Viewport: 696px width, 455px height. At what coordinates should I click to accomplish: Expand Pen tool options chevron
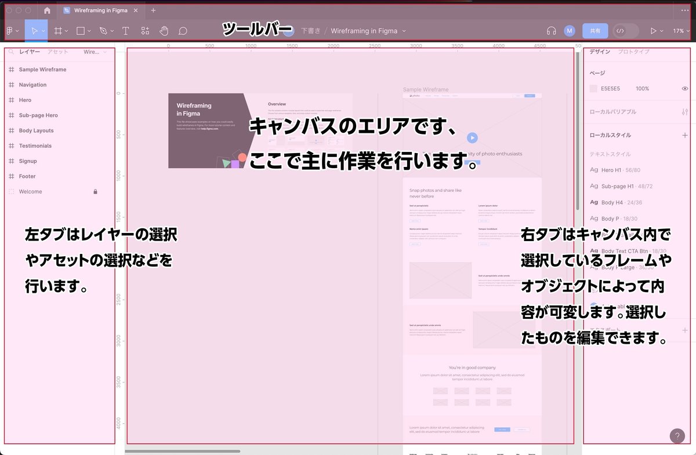click(112, 31)
